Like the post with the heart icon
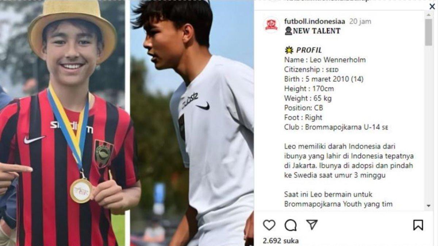This screenshot has width=438, height=246. tap(269, 225)
